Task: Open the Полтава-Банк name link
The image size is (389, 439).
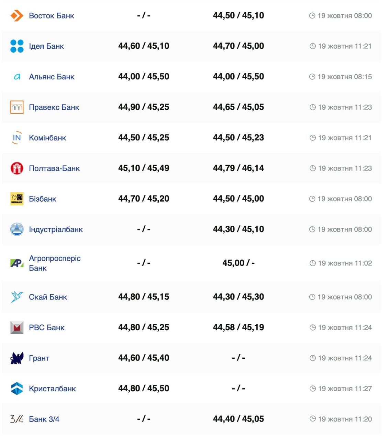Action: pyautogui.click(x=54, y=168)
